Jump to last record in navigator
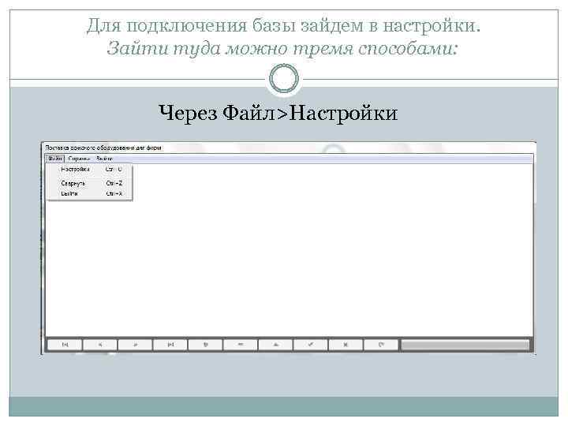The image size is (568, 426). 170,345
